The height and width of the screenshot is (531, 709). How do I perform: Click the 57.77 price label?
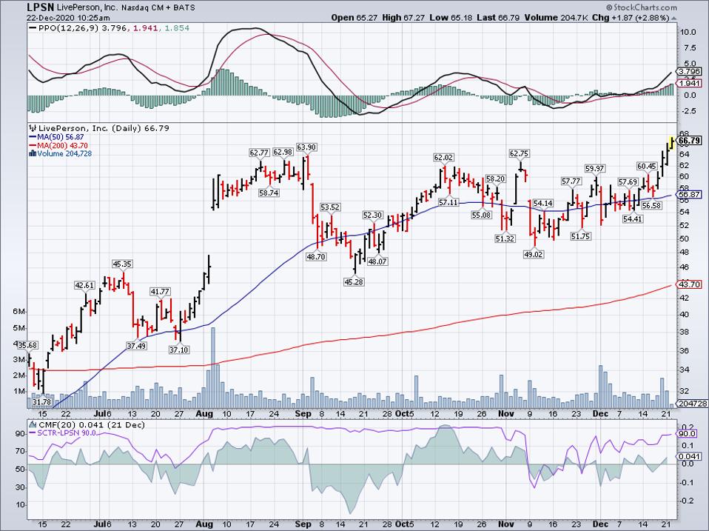pyautogui.click(x=571, y=181)
